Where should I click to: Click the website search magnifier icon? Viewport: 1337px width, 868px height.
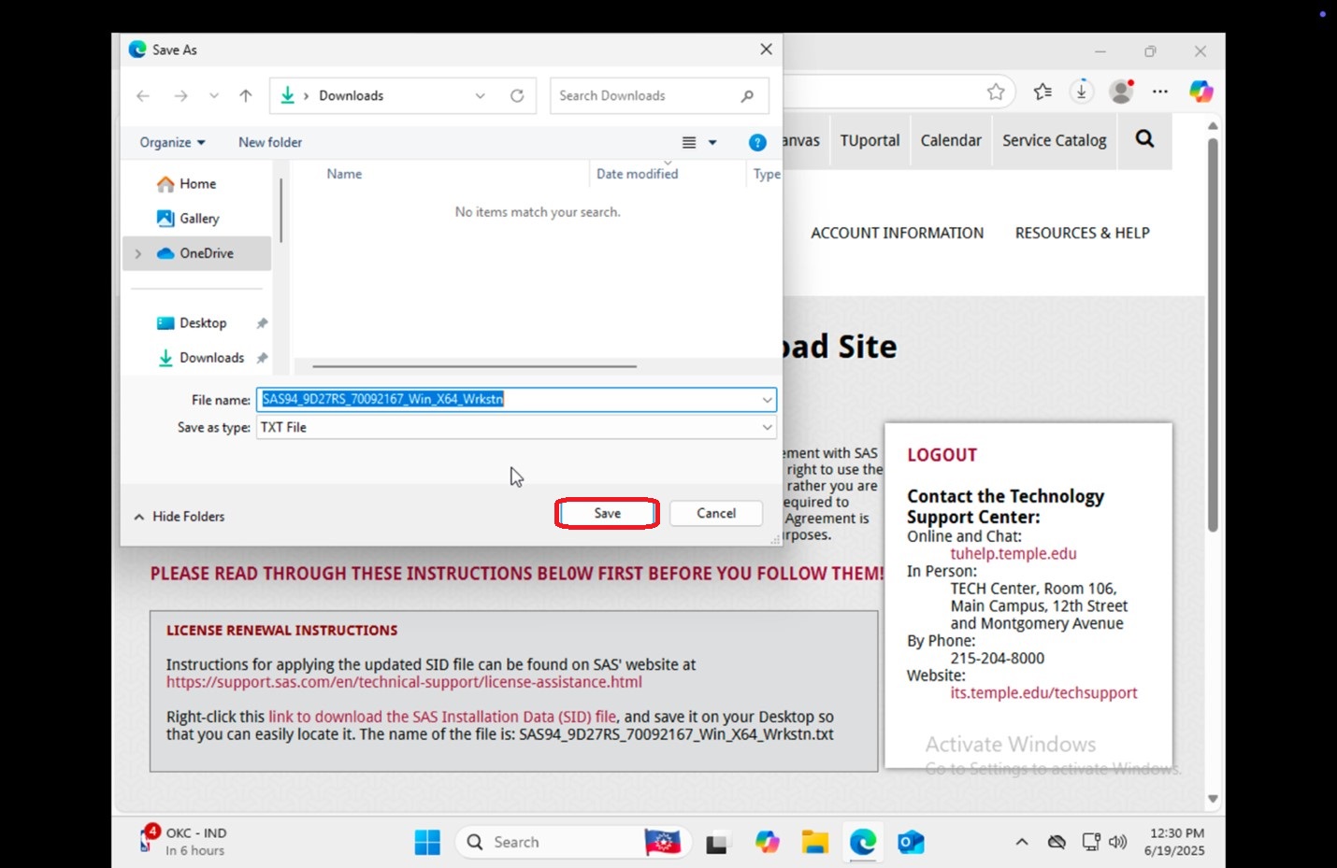[x=1144, y=139]
